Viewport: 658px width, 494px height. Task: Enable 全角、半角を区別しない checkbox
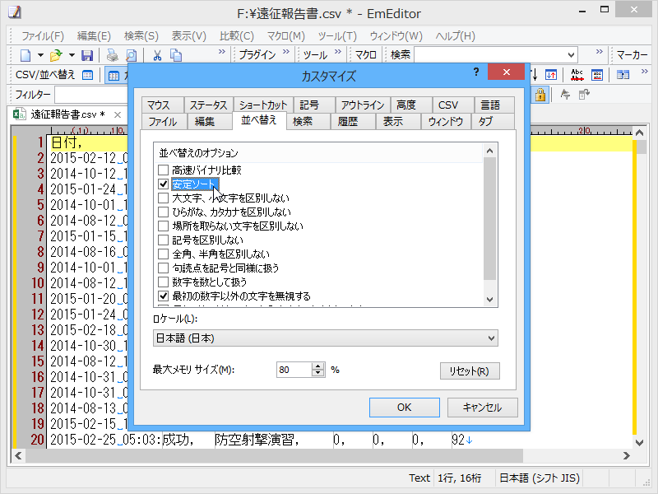163,254
